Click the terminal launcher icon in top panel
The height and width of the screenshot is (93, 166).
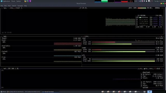[x=28, y=1]
